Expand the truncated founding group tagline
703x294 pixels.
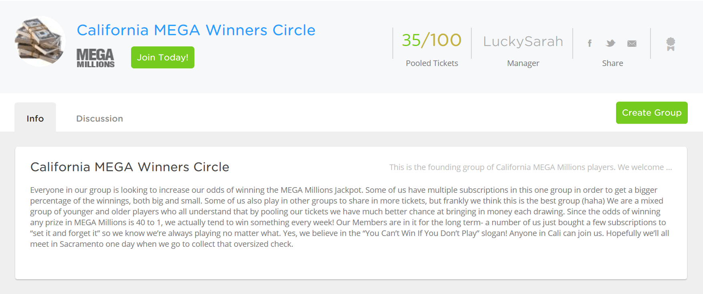530,167
